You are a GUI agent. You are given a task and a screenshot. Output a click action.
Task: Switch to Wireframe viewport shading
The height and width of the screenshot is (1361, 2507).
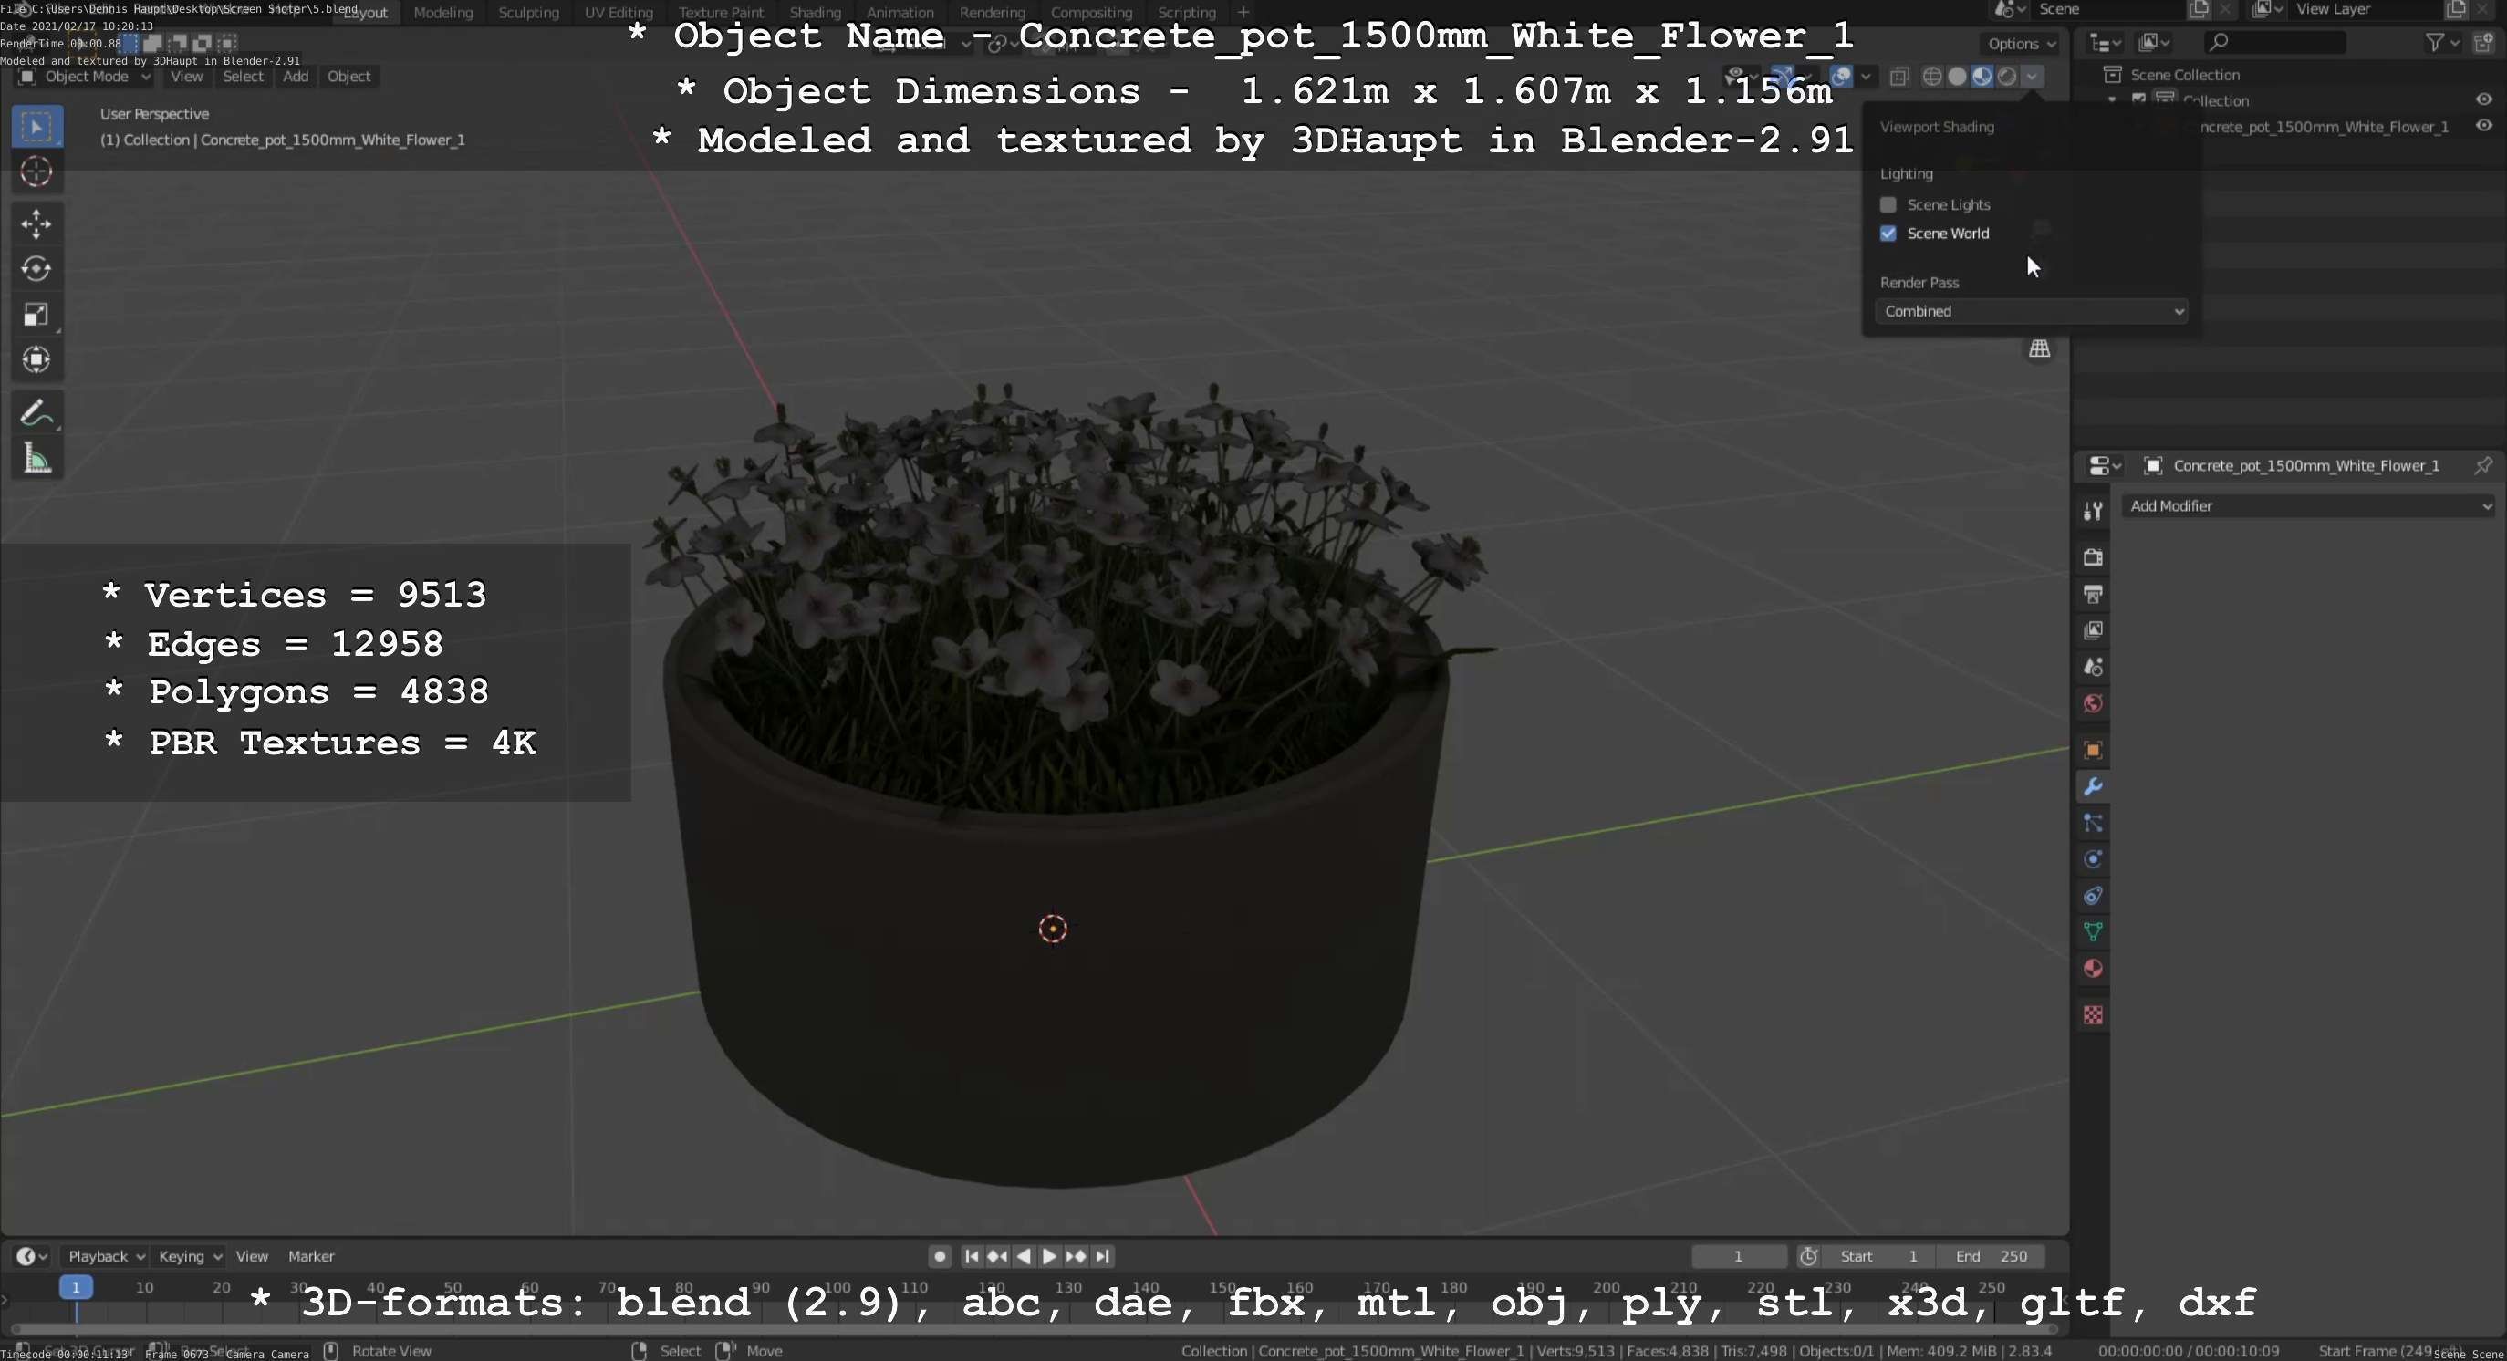click(x=1933, y=76)
